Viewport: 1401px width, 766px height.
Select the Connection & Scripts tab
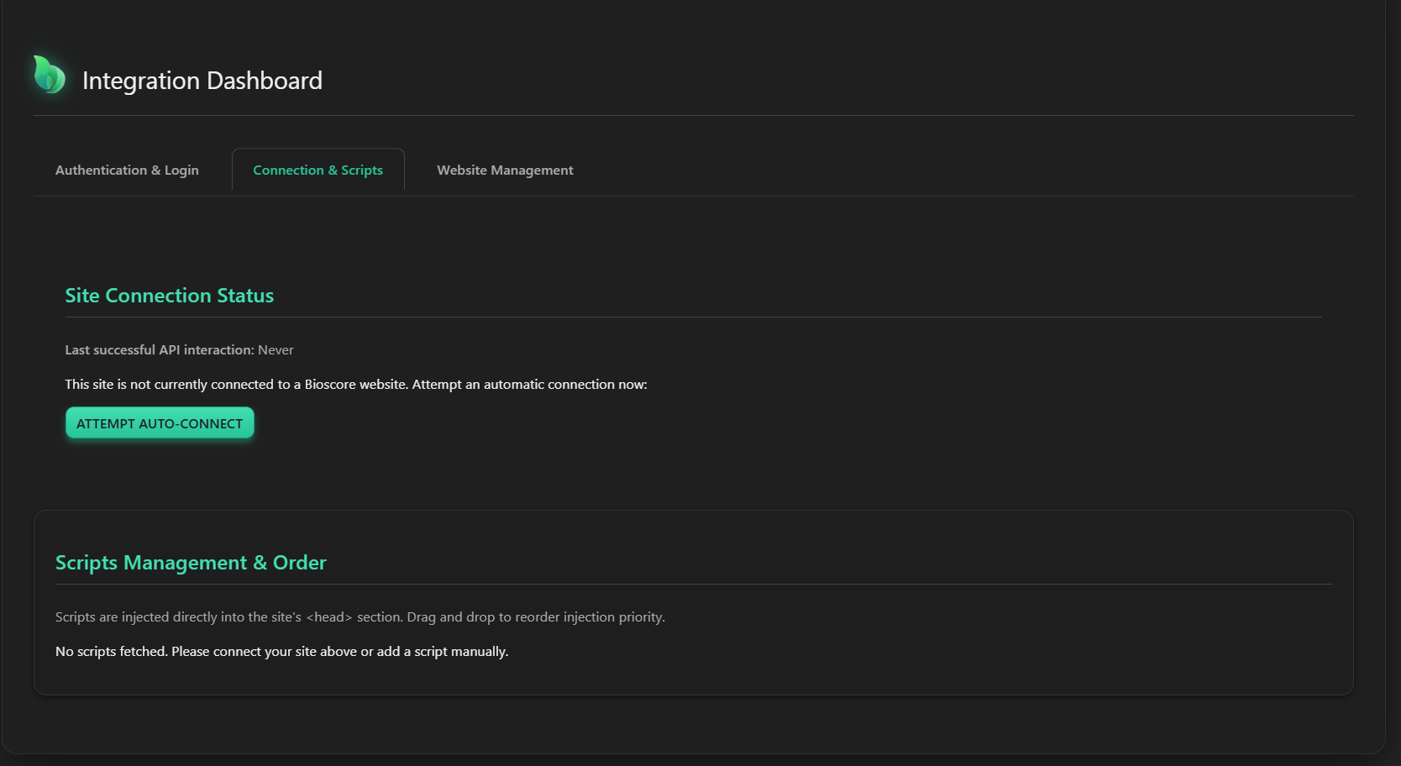[x=317, y=170]
